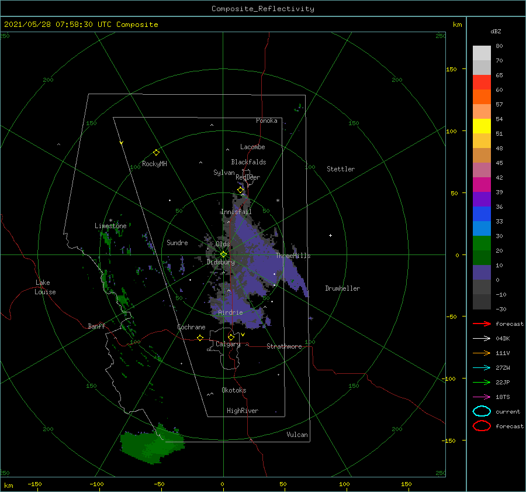Click the yellow diamond marker near RockyMH
Viewport: 526px width, 492px height.
point(156,153)
